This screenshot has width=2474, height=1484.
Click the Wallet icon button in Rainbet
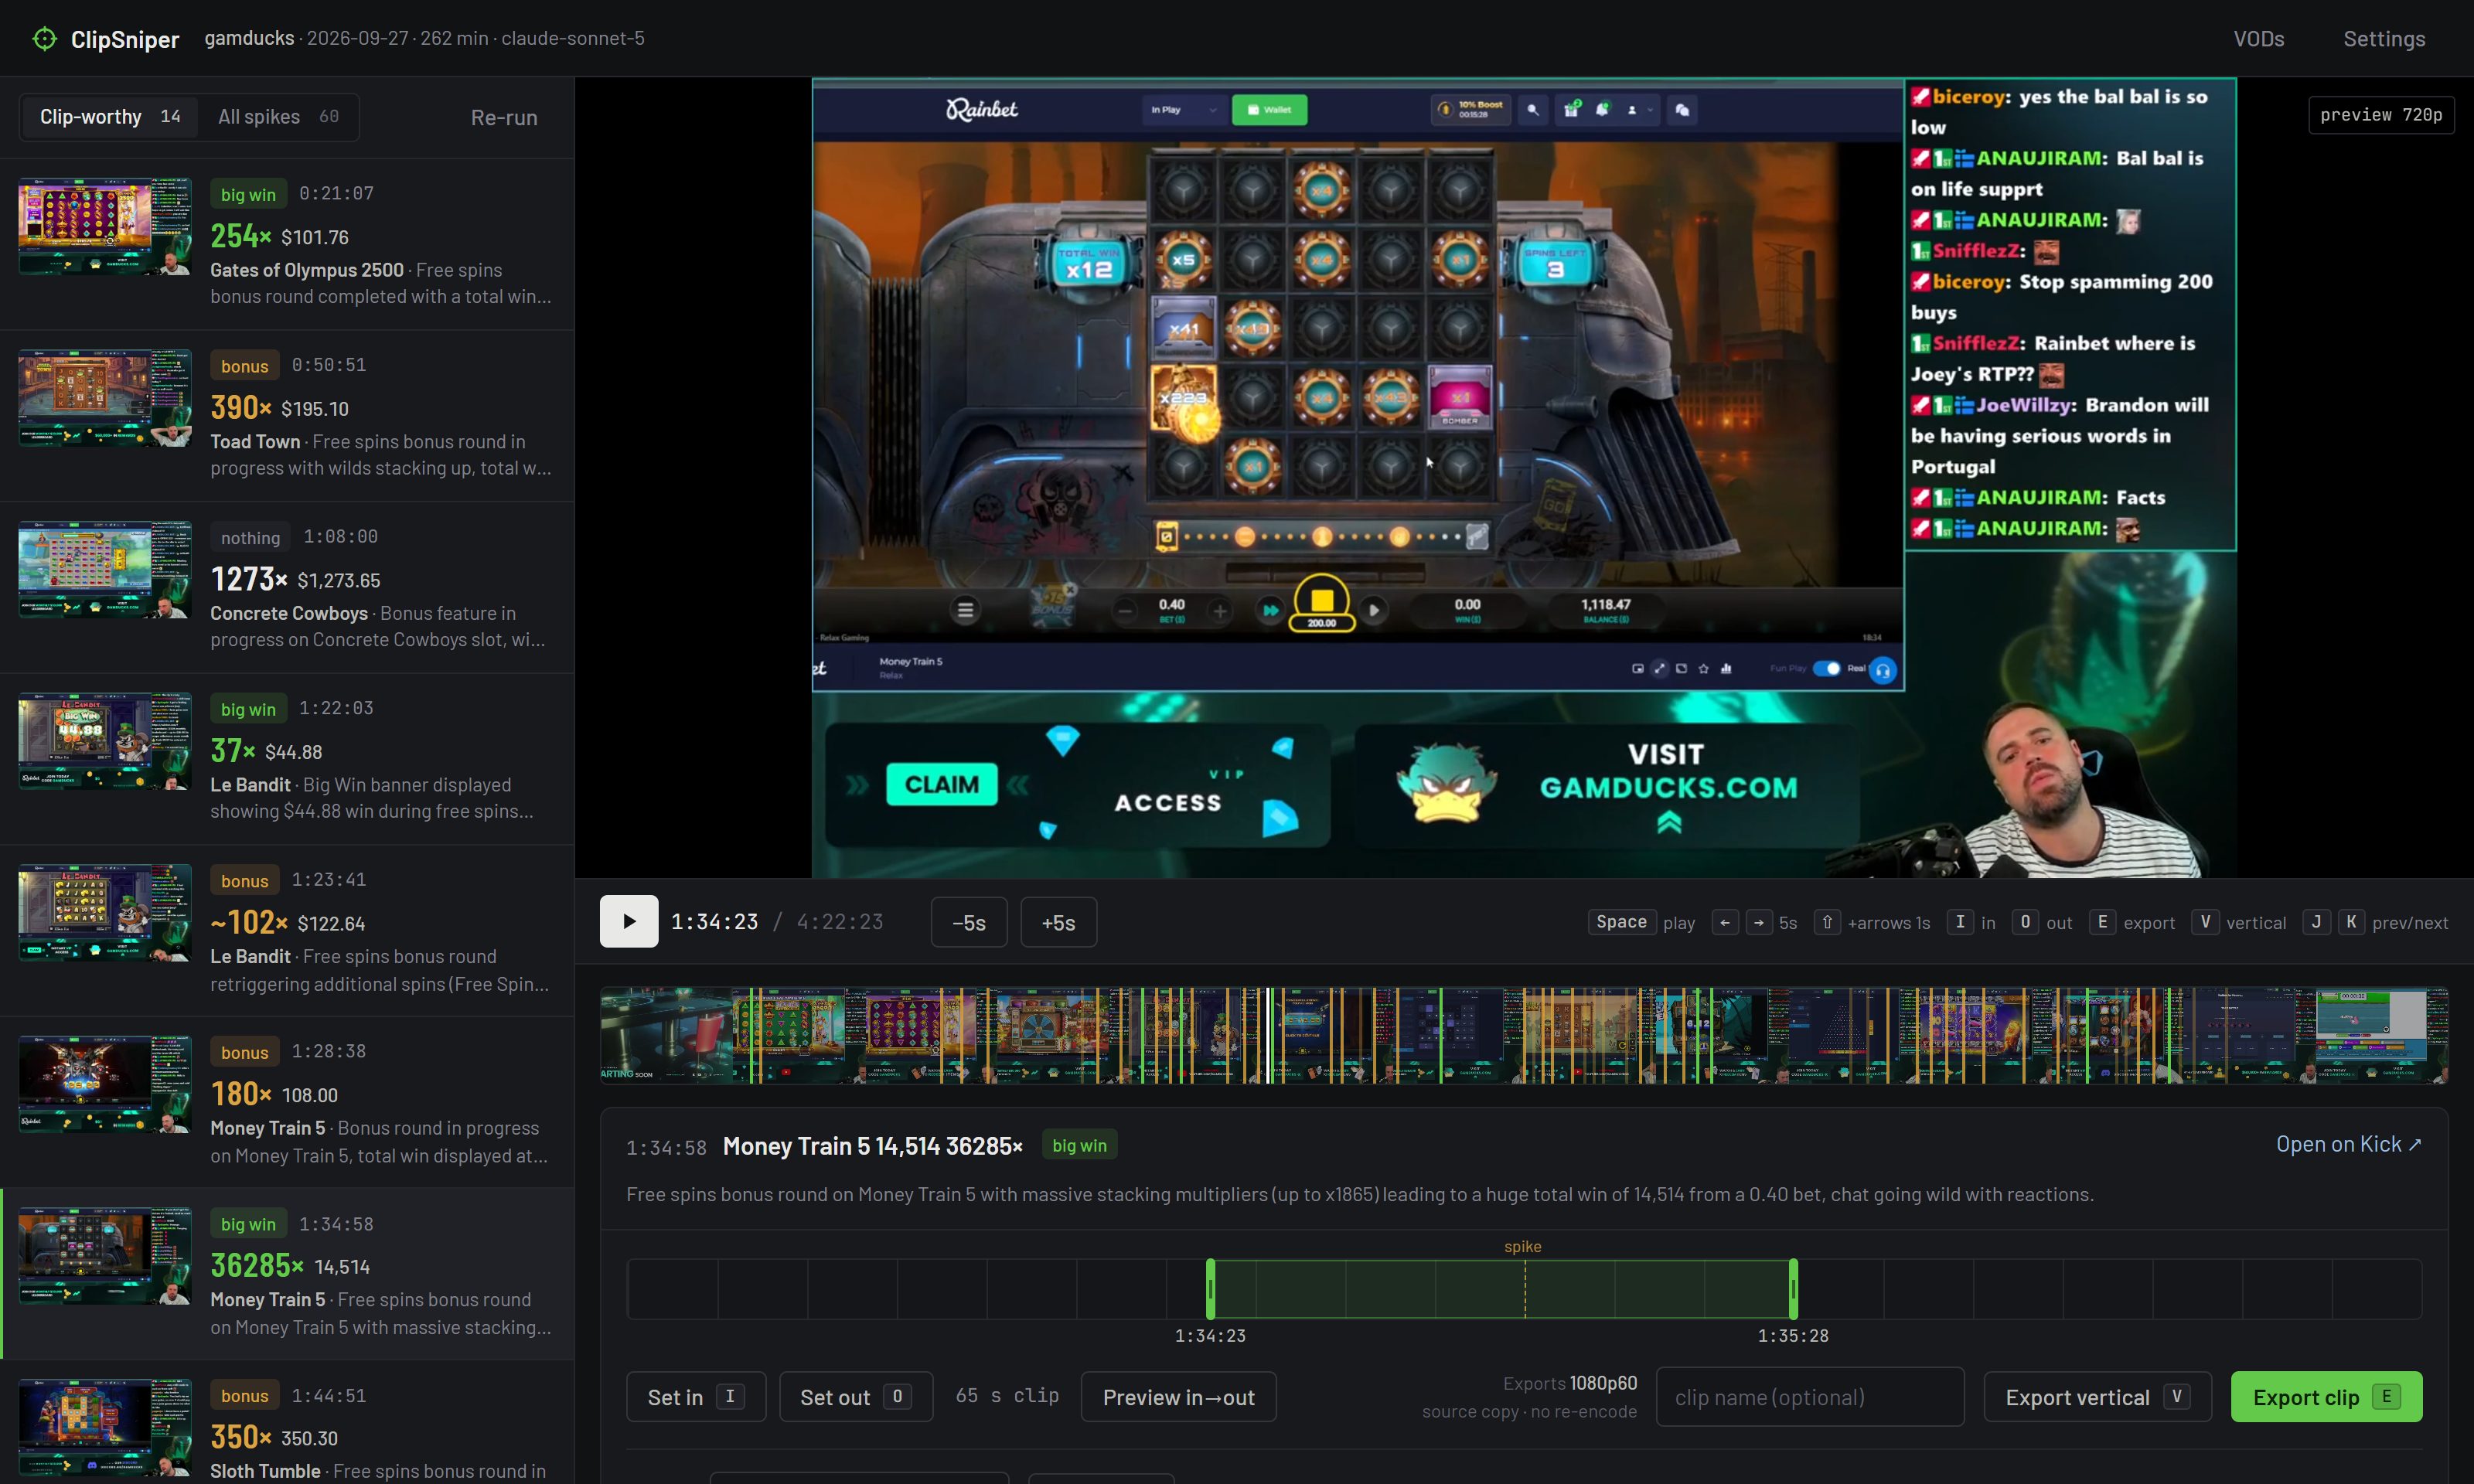click(x=1269, y=110)
